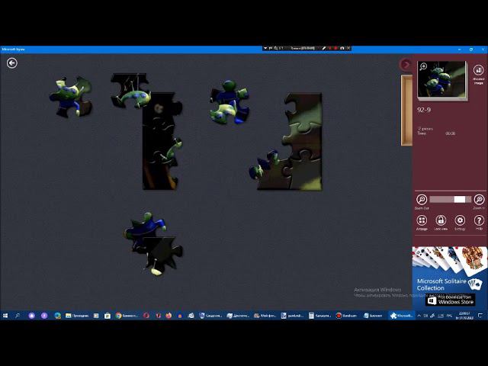Image resolution: width=488 pixels, height=366 pixels.
Task: Click the Zoom Out magnifier icon
Action: coord(422,200)
